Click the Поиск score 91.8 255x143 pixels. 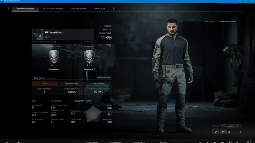110,108
